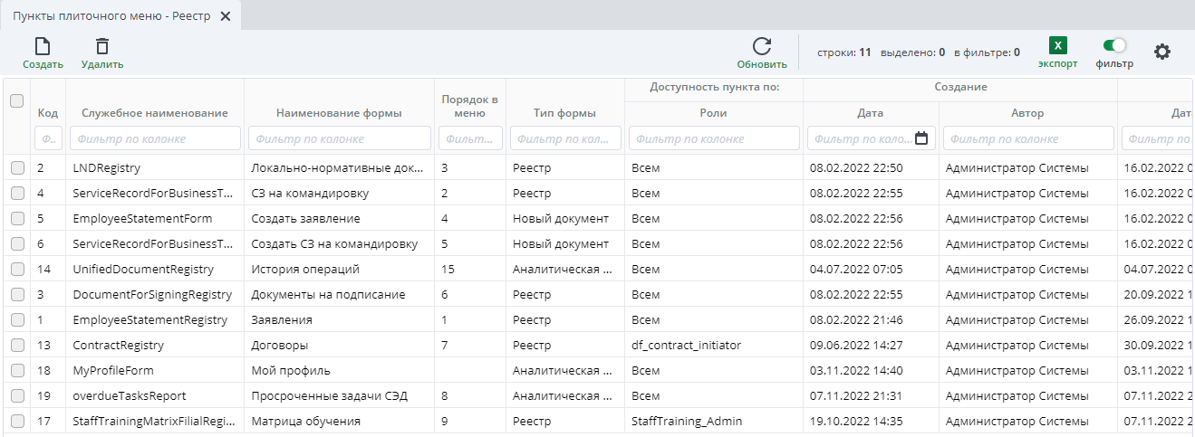The width and height of the screenshot is (1195, 437).
Task: Focus the Роли column filter field
Action: point(714,138)
